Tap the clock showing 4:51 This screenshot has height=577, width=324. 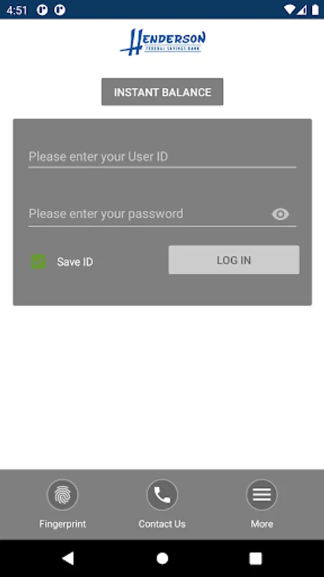coord(17,10)
